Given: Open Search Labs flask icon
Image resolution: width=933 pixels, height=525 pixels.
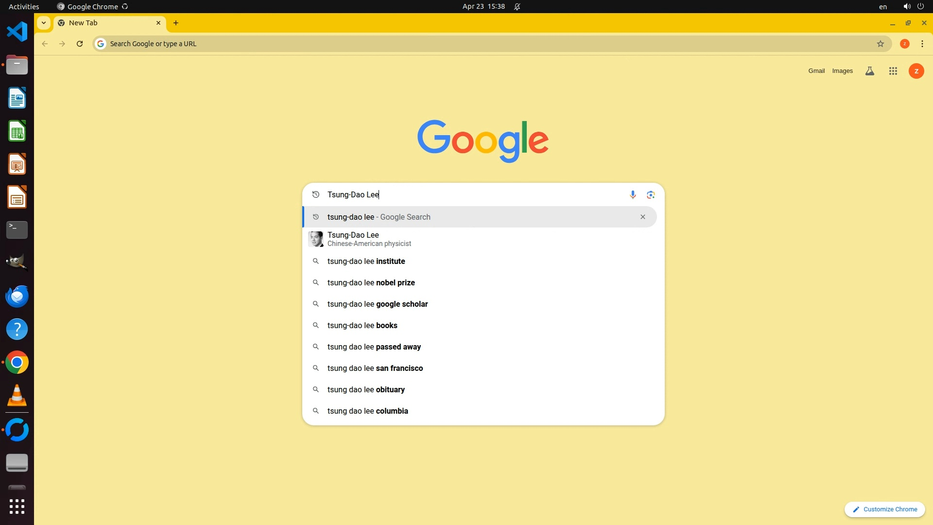Looking at the screenshot, I should 870,71.
